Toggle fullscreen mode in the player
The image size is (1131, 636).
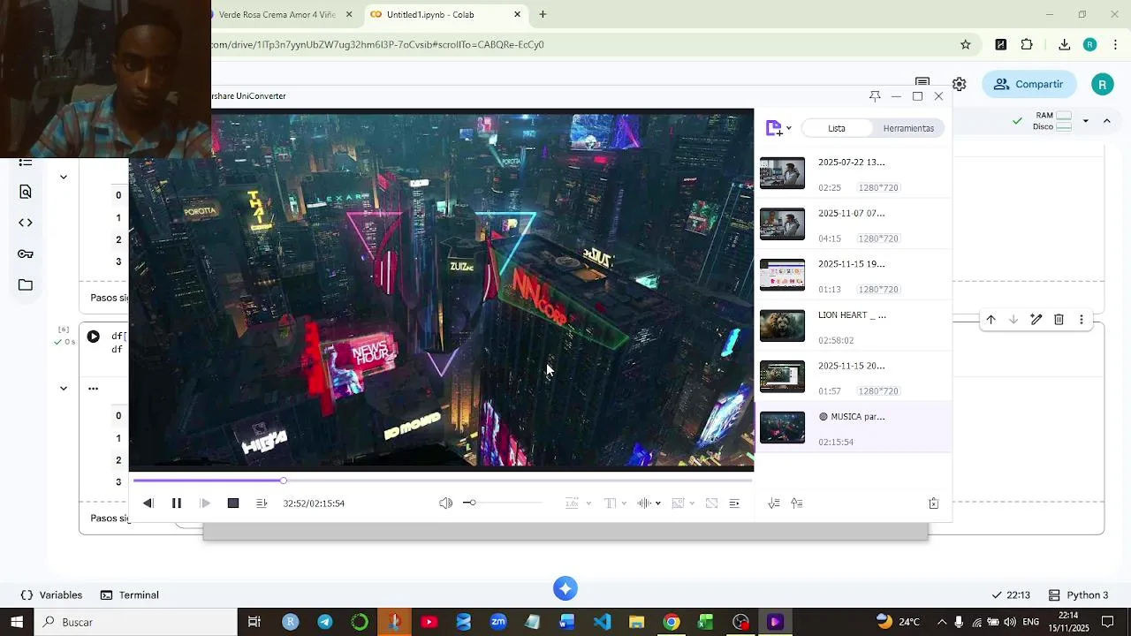tap(711, 503)
